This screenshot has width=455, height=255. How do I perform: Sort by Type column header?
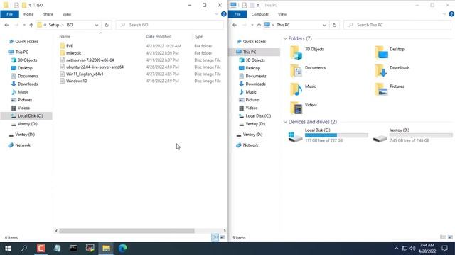(x=198, y=36)
